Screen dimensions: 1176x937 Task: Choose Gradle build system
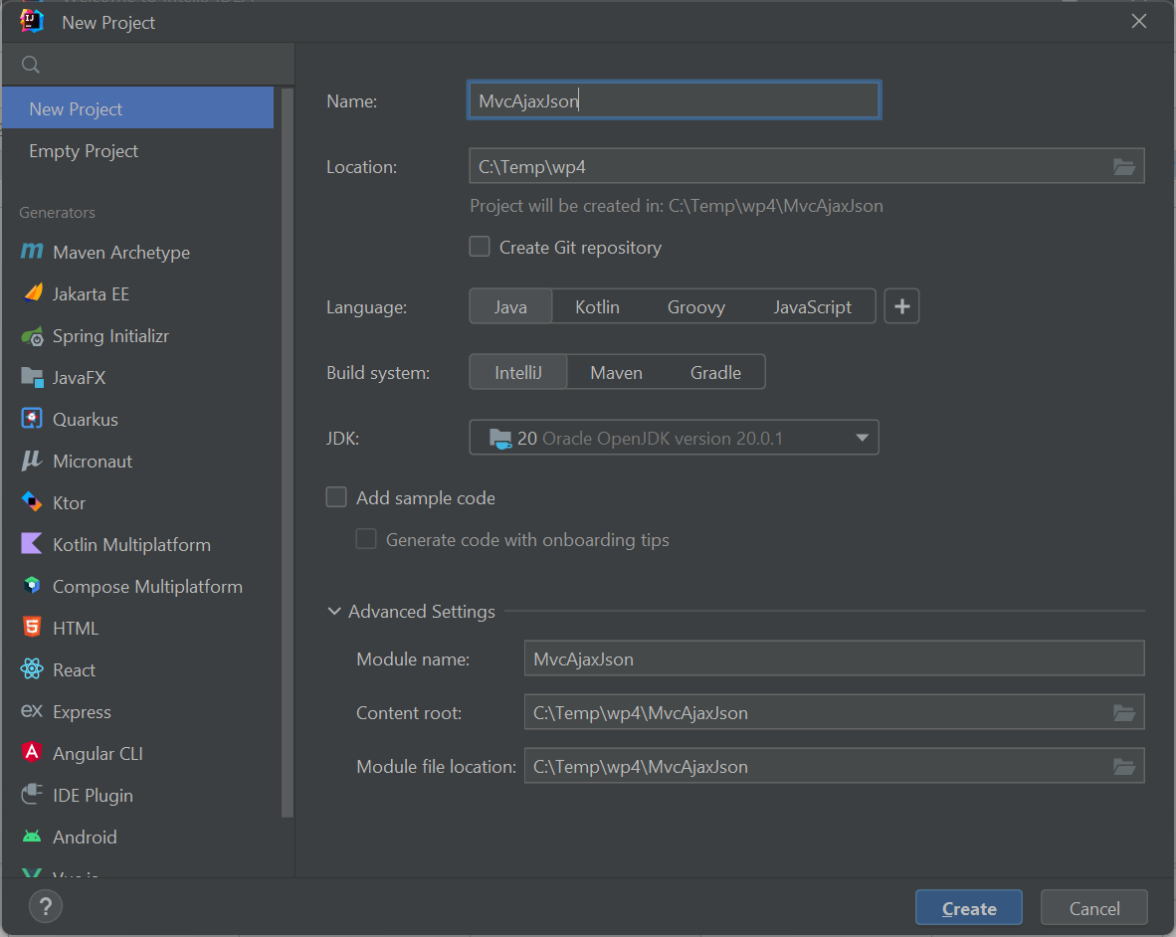[x=715, y=373]
